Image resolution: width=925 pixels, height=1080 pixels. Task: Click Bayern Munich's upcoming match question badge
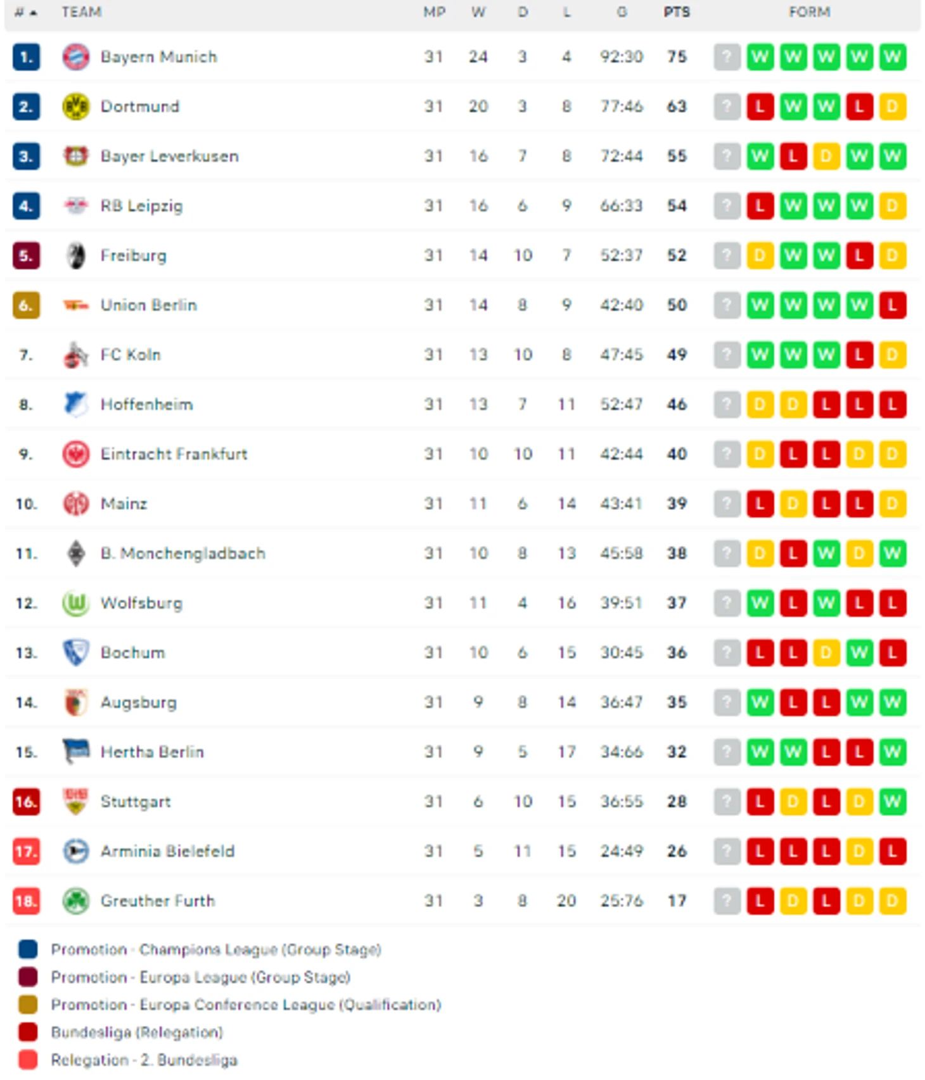(x=727, y=57)
